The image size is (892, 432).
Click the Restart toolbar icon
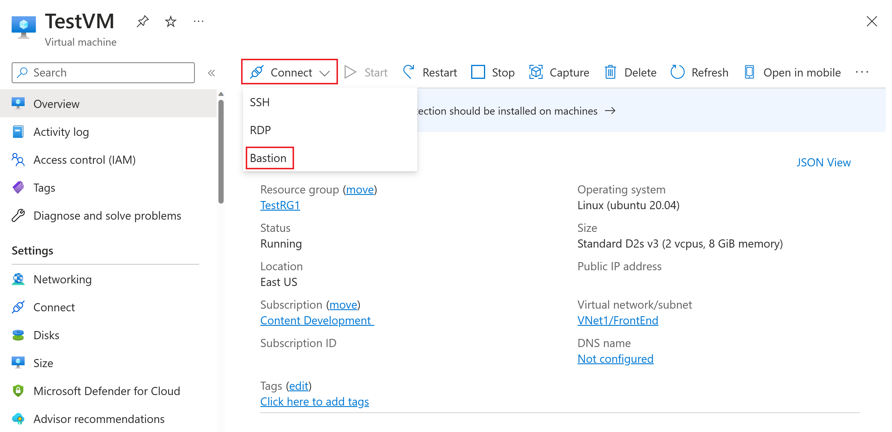409,72
